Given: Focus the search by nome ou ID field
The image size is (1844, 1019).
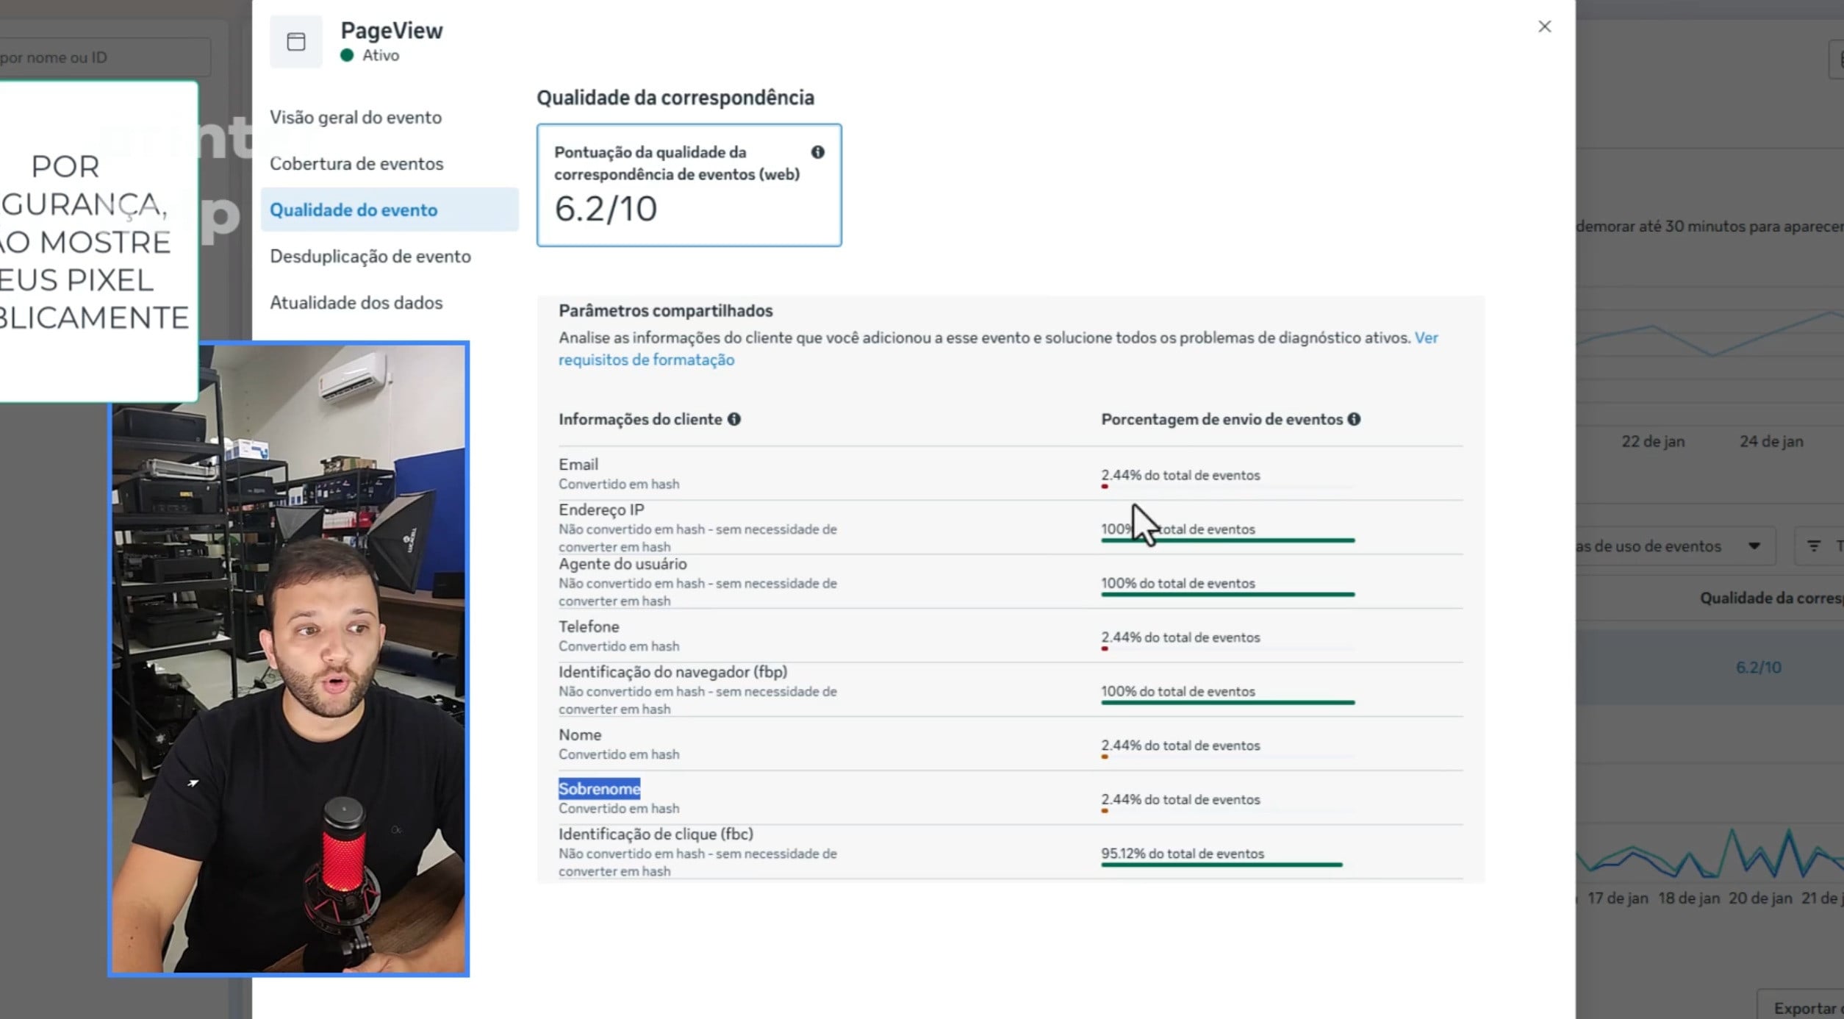Looking at the screenshot, I should point(103,57).
